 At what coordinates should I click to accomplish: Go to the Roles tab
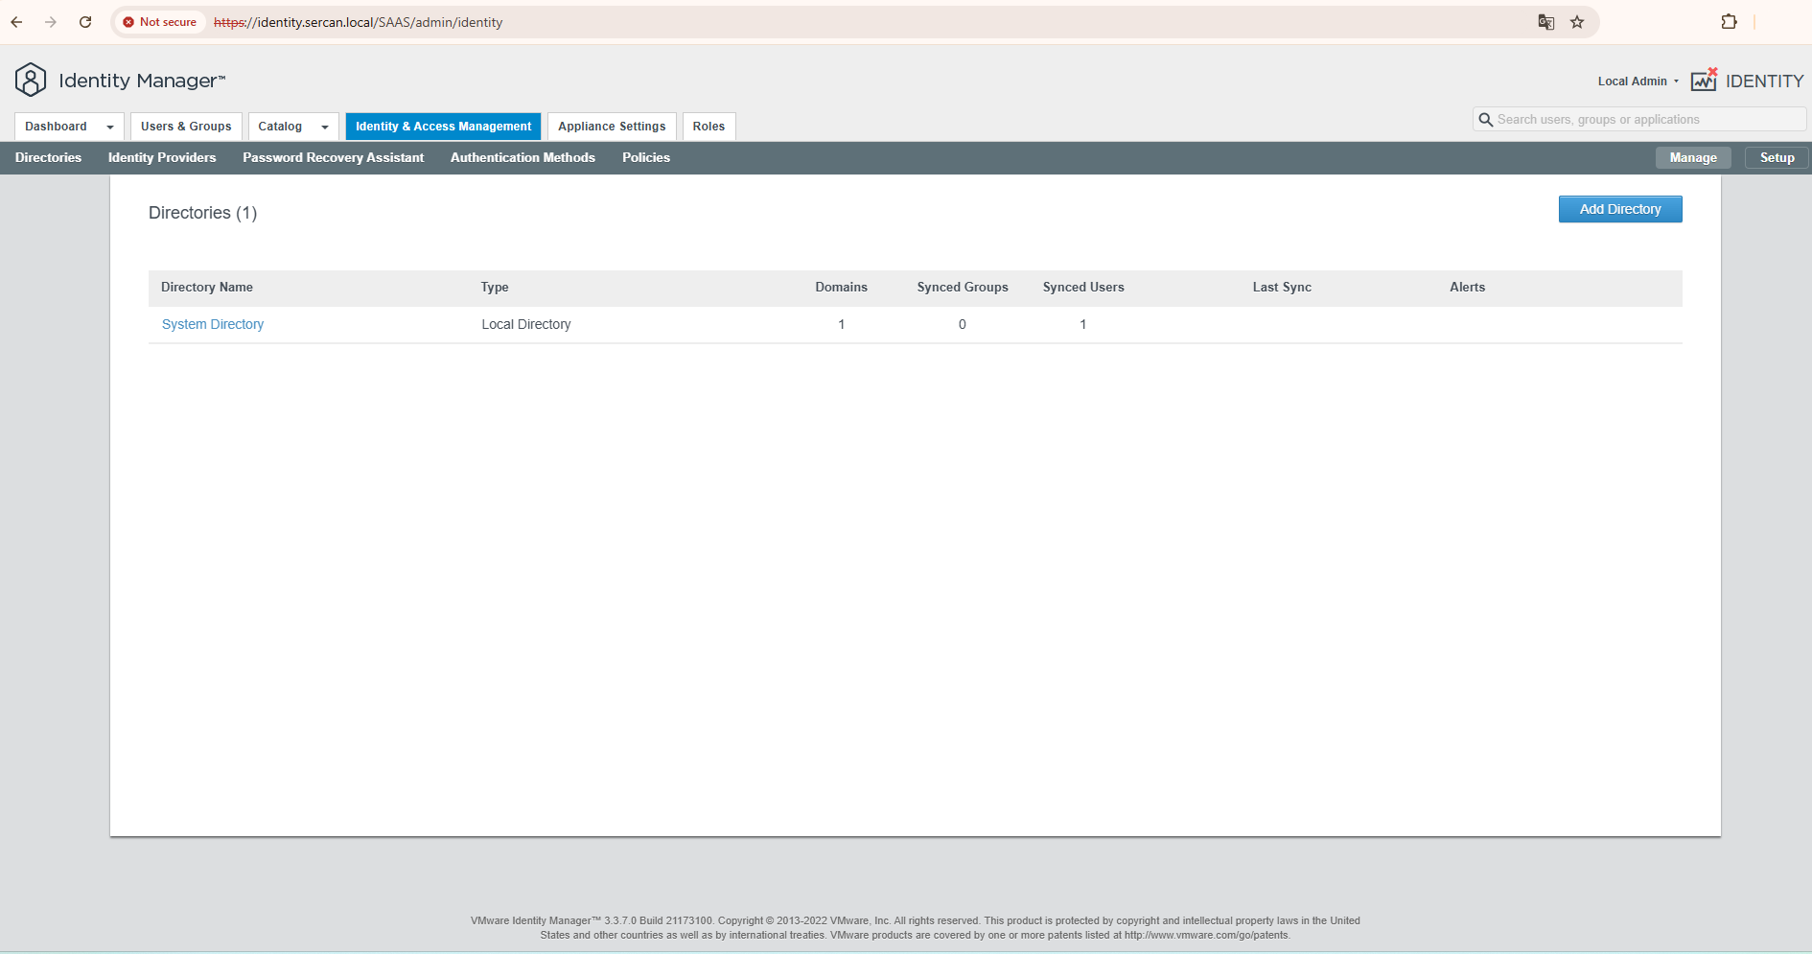(709, 127)
